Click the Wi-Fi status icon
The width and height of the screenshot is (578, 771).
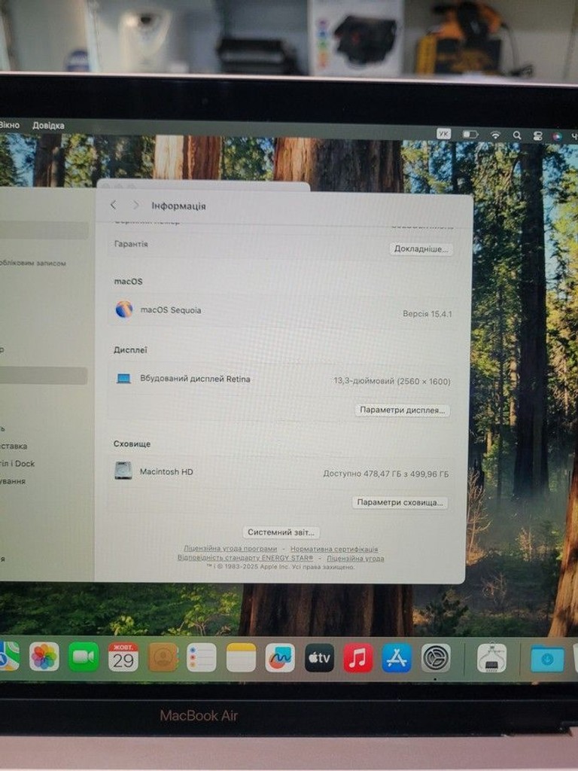coord(495,135)
